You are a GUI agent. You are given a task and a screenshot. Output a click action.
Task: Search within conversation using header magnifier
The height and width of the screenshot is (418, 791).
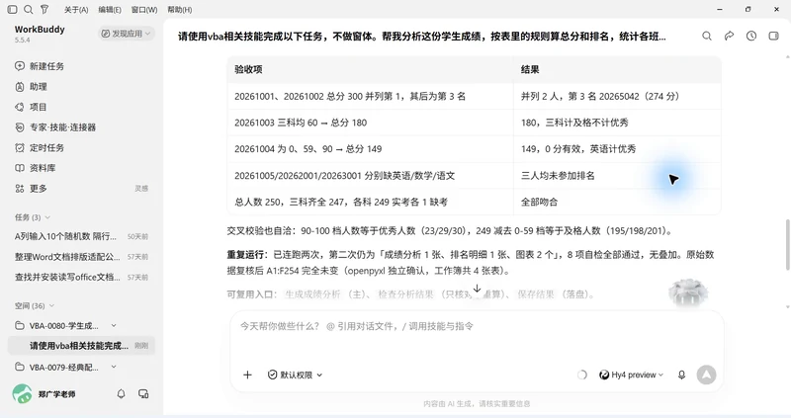click(707, 36)
